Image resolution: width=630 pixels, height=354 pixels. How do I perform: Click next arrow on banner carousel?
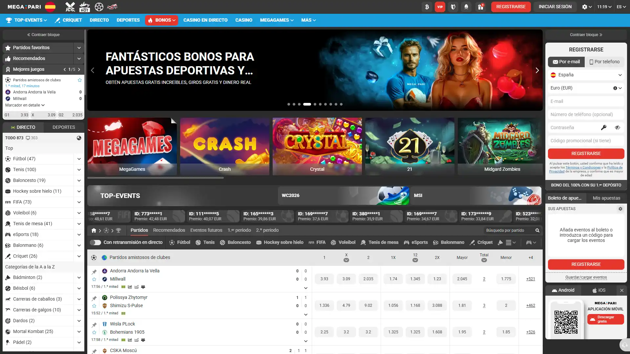pyautogui.click(x=537, y=70)
